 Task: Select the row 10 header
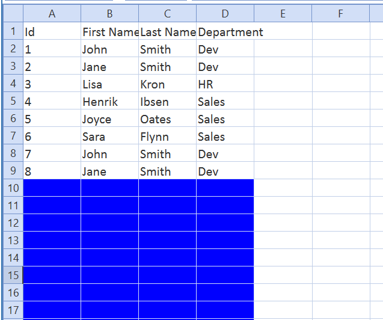coord(12,188)
